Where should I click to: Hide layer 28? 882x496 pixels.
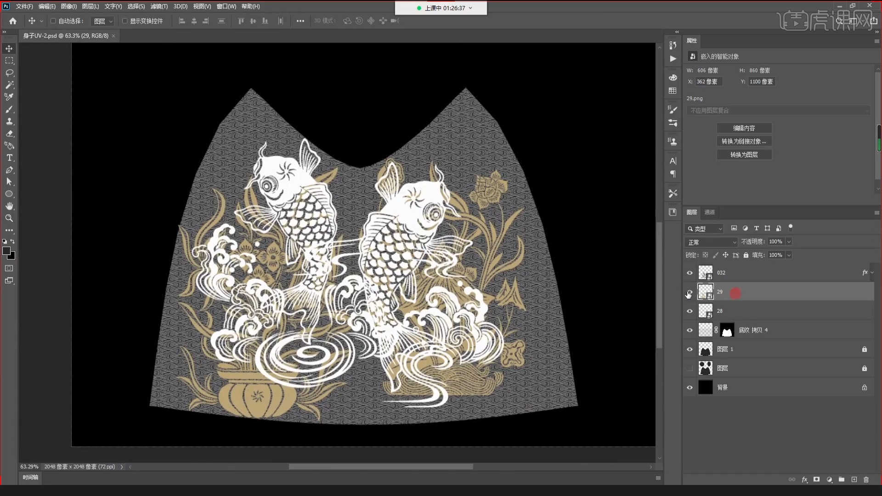[690, 311]
